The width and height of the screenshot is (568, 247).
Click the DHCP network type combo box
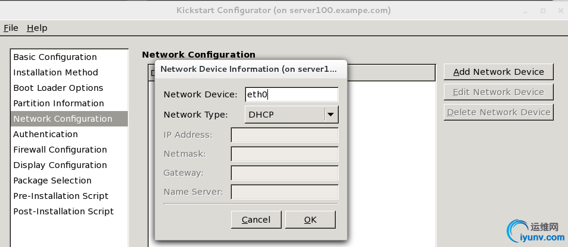[x=285, y=115]
